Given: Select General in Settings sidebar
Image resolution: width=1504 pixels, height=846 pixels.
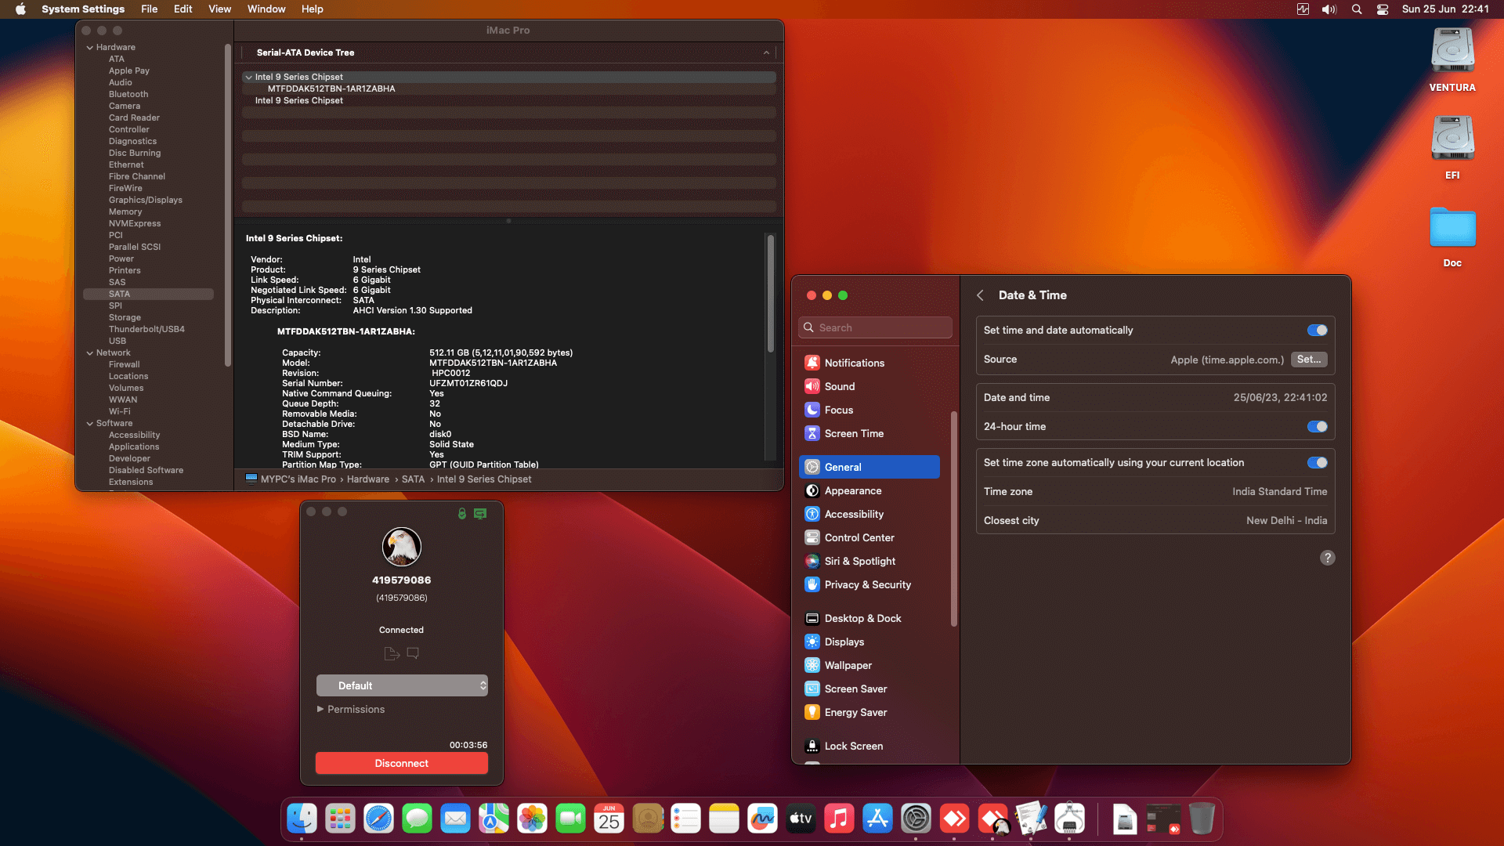Looking at the screenshot, I should click(869, 467).
